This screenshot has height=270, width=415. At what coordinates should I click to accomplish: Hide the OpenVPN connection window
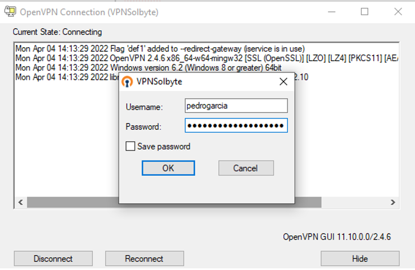click(360, 258)
